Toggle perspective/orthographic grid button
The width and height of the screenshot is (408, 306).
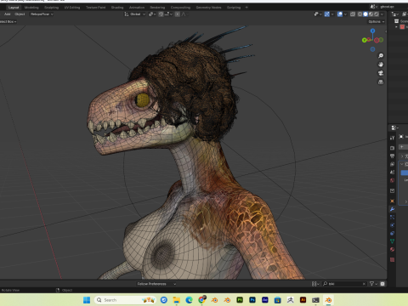(x=381, y=82)
